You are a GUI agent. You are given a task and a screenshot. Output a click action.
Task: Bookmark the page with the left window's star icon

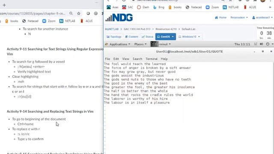point(79,13)
